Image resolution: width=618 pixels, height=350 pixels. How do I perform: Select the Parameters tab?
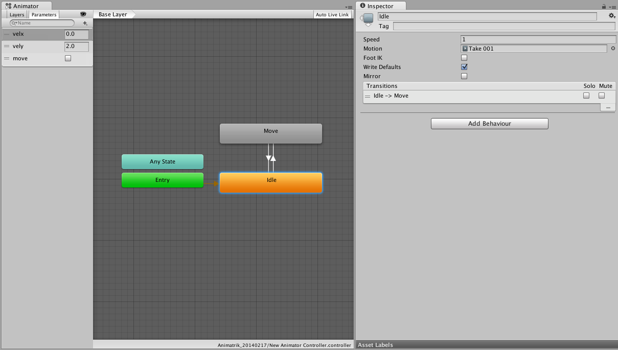click(43, 14)
